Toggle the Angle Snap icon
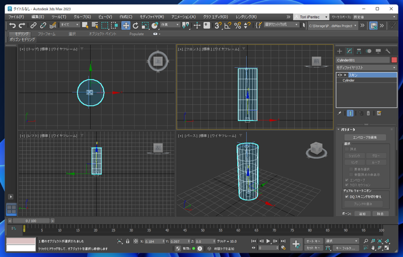Screen dimensions: 403x257 pyautogui.click(x=228, y=25)
